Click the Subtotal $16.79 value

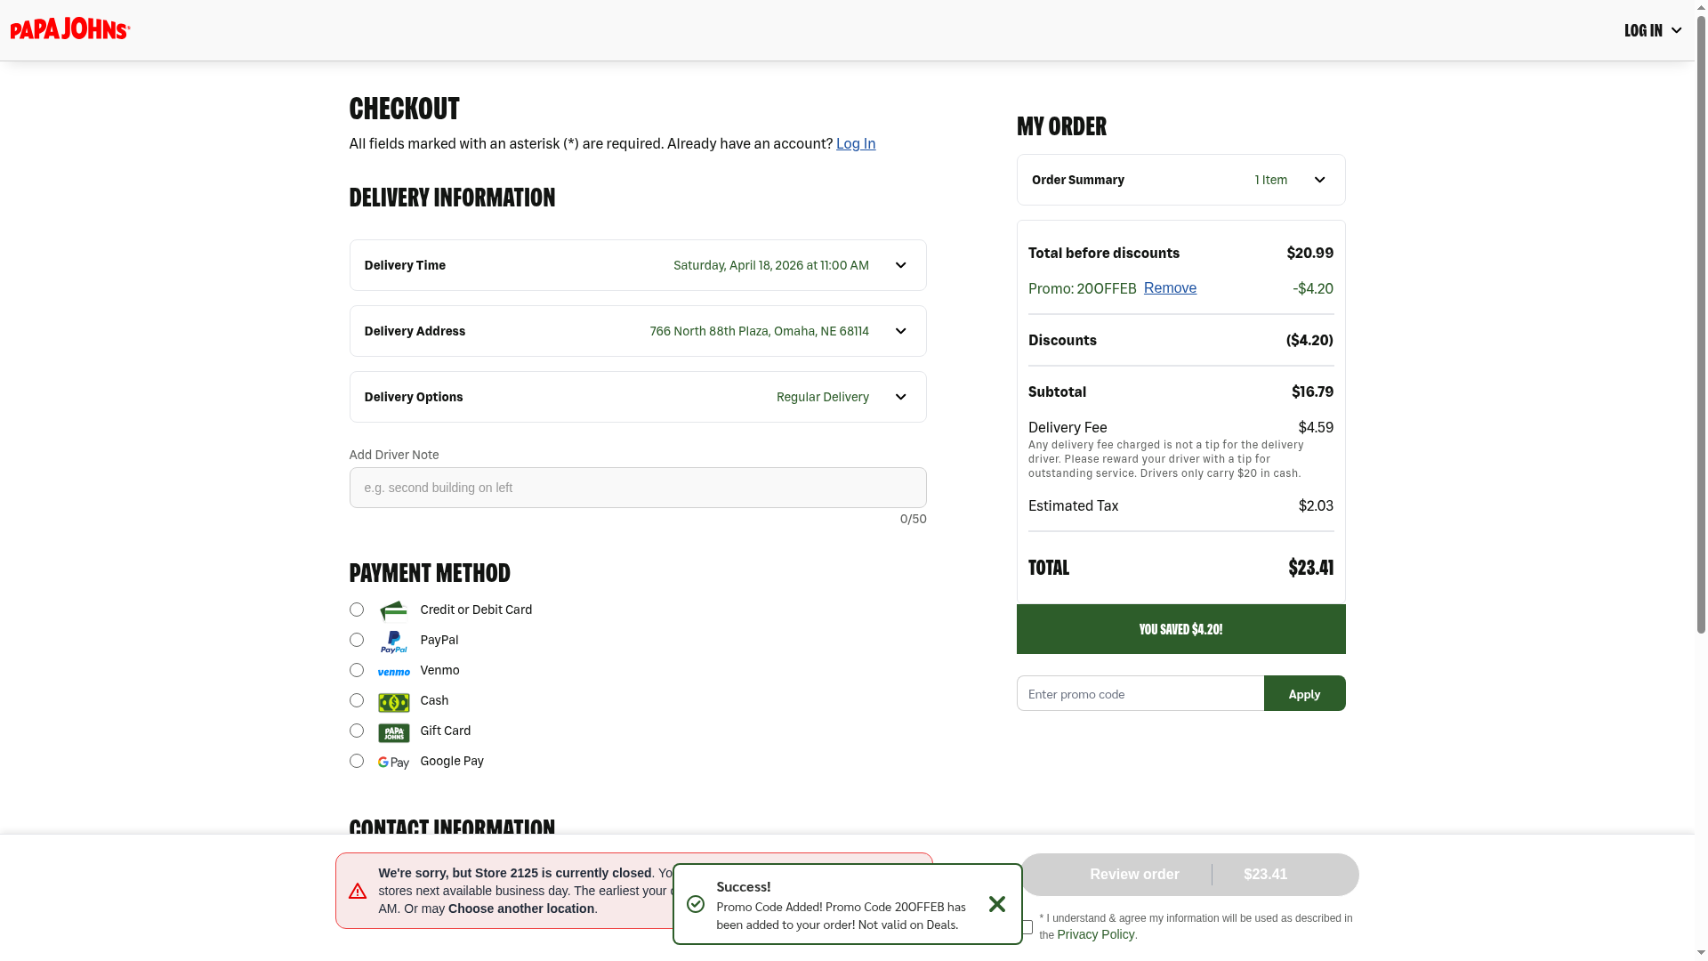[x=1313, y=392]
